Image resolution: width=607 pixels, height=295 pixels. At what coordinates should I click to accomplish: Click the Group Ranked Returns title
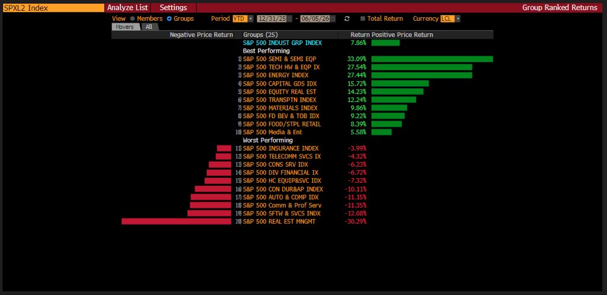560,8
